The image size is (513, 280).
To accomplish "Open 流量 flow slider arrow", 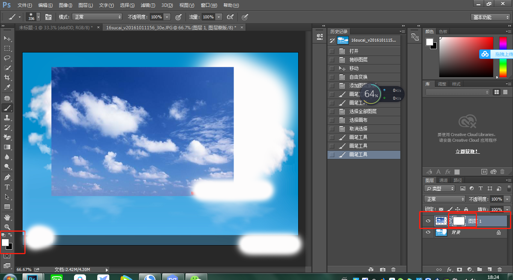I will pos(219,17).
